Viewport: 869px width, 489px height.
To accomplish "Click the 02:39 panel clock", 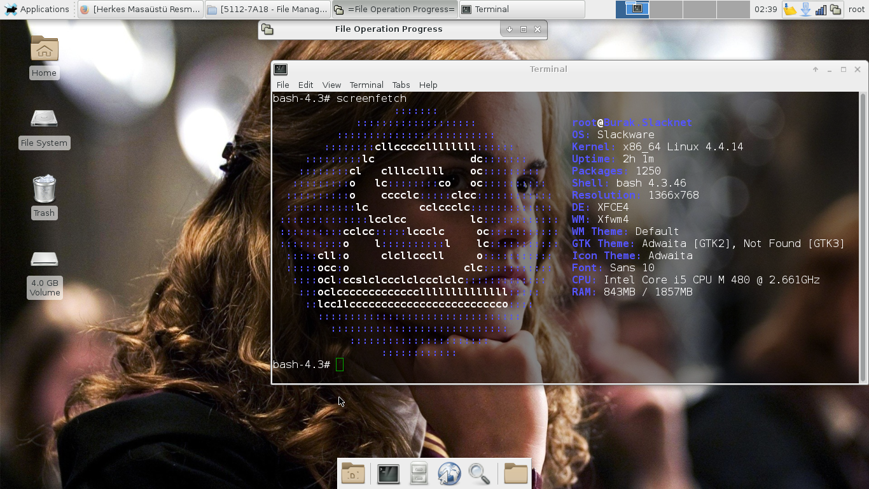I will [x=765, y=9].
